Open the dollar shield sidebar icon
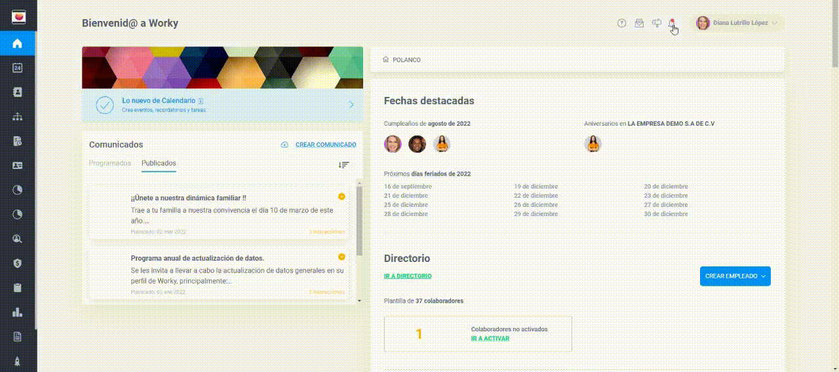The height and width of the screenshot is (372, 839). (18, 263)
